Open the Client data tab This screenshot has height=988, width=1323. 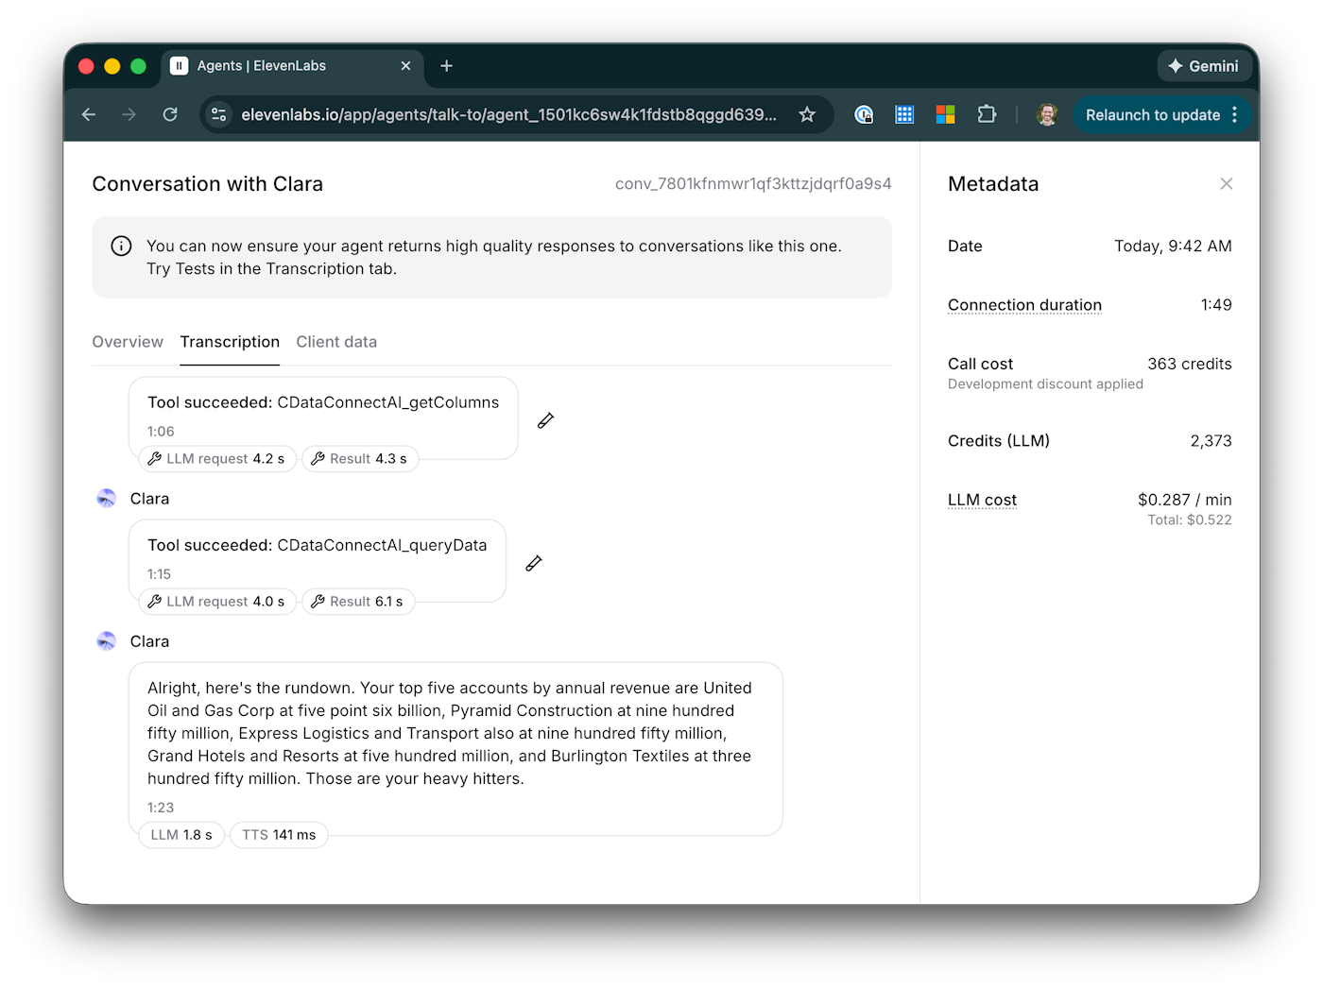point(336,342)
